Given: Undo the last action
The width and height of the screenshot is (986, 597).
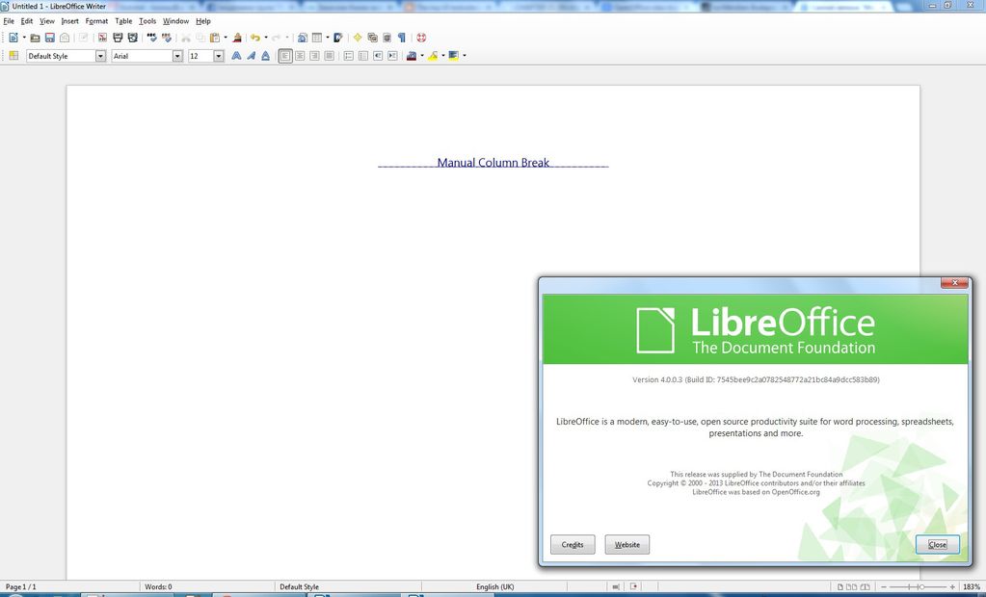Looking at the screenshot, I should (254, 38).
